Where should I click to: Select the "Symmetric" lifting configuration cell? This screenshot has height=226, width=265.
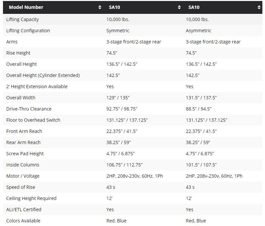118,31
